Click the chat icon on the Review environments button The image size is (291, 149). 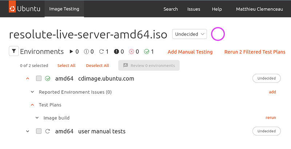125,65
